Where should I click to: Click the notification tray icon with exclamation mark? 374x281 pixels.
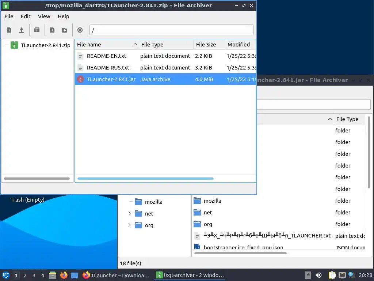pos(352,275)
